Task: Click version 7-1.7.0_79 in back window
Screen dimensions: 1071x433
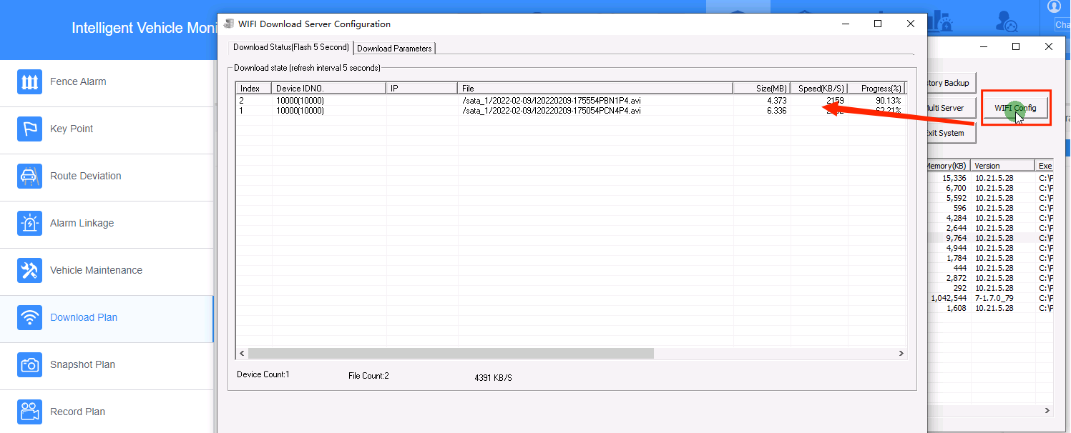Action: tap(996, 298)
